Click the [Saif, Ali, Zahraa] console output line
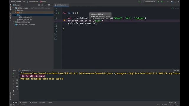The image size is (189, 106). (33, 76)
